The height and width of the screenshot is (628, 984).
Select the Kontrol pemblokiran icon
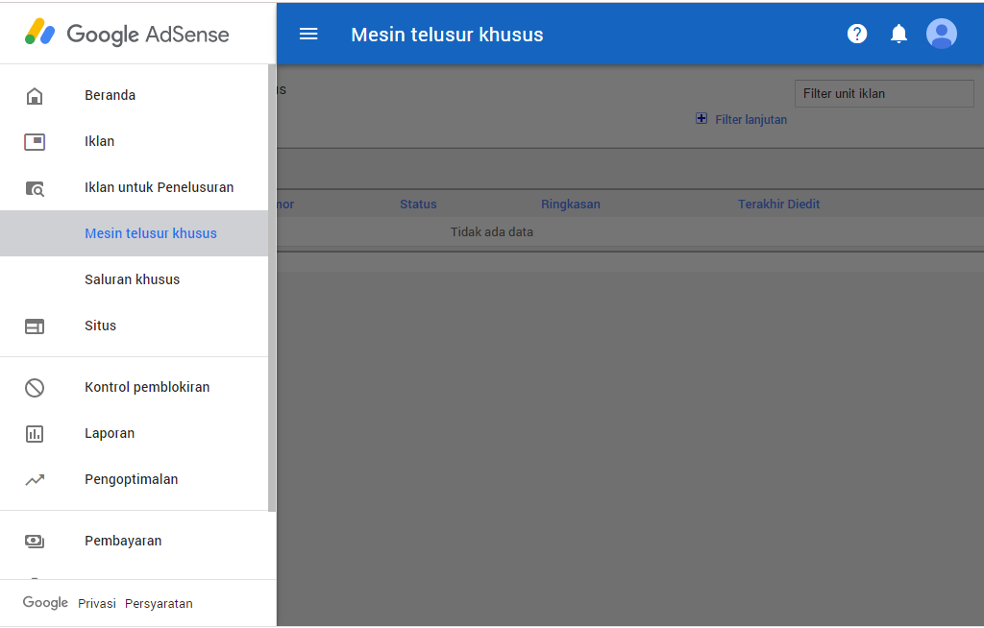tap(35, 387)
